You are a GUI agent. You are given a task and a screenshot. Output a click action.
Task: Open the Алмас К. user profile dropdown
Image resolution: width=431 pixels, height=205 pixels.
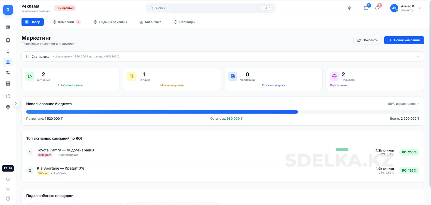pos(405,8)
